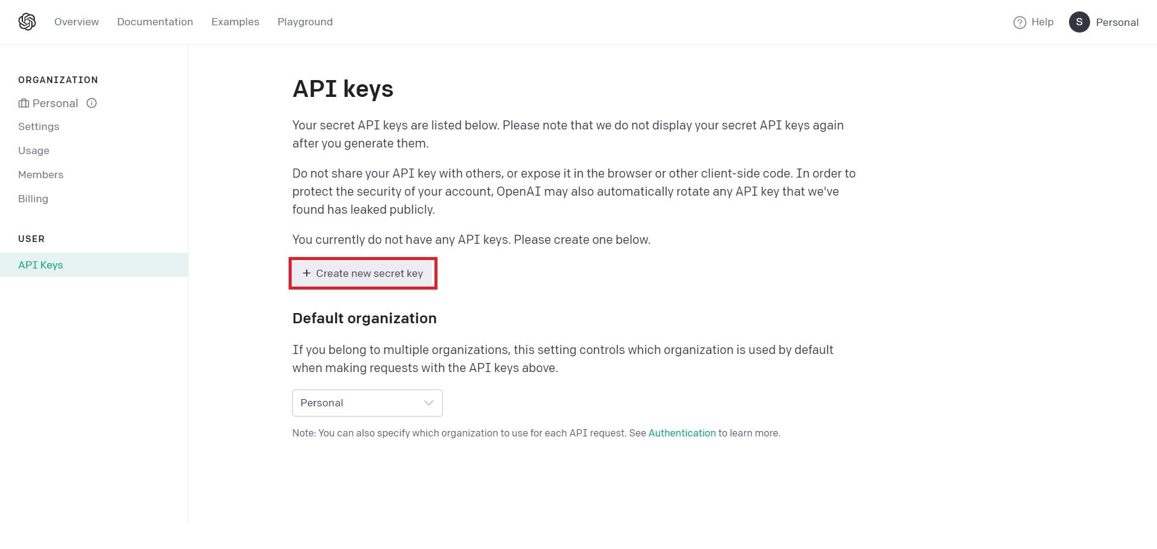Open the Personal account menu at top right
Viewport: 1157px width, 549px height.
tap(1117, 22)
